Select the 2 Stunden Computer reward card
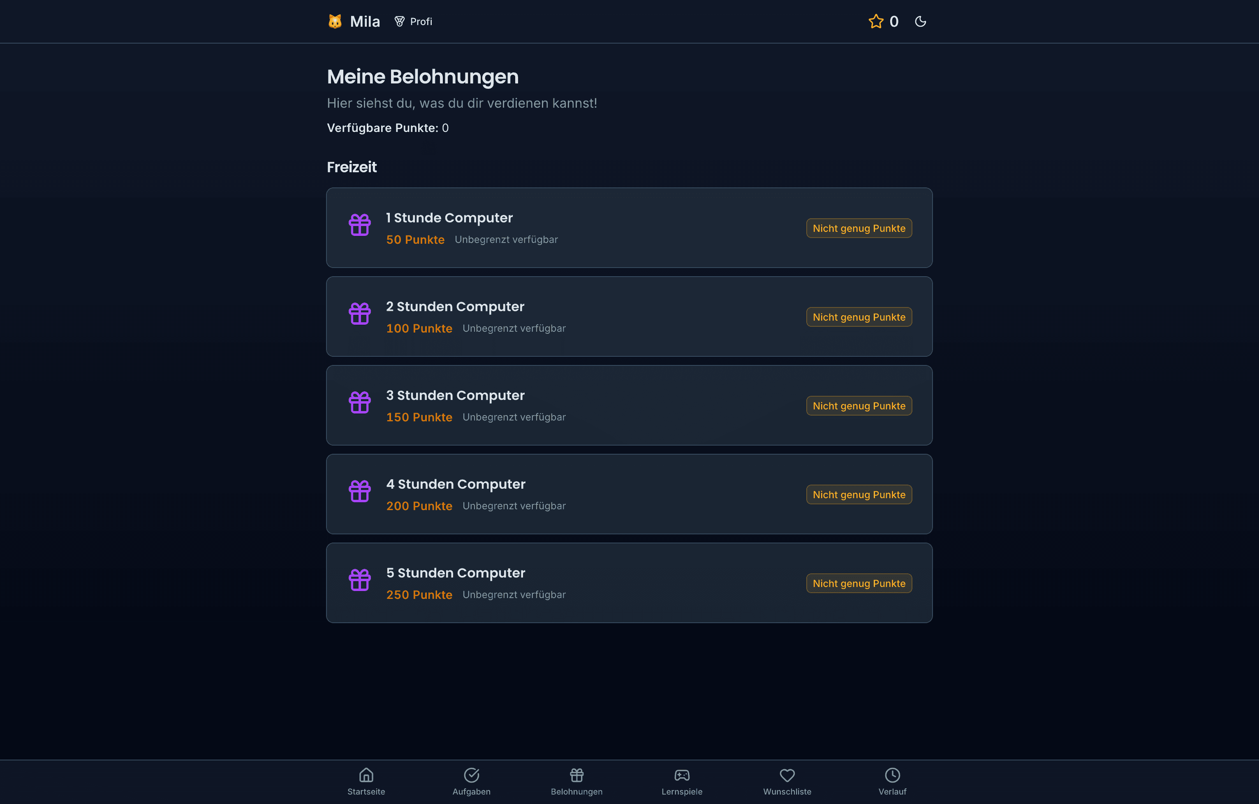1259x804 pixels. pos(629,317)
